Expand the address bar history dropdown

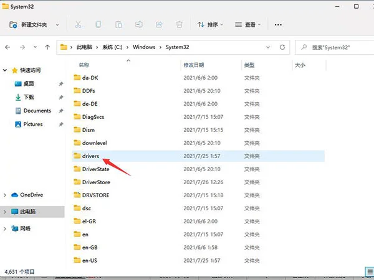pyautogui.click(x=268, y=47)
